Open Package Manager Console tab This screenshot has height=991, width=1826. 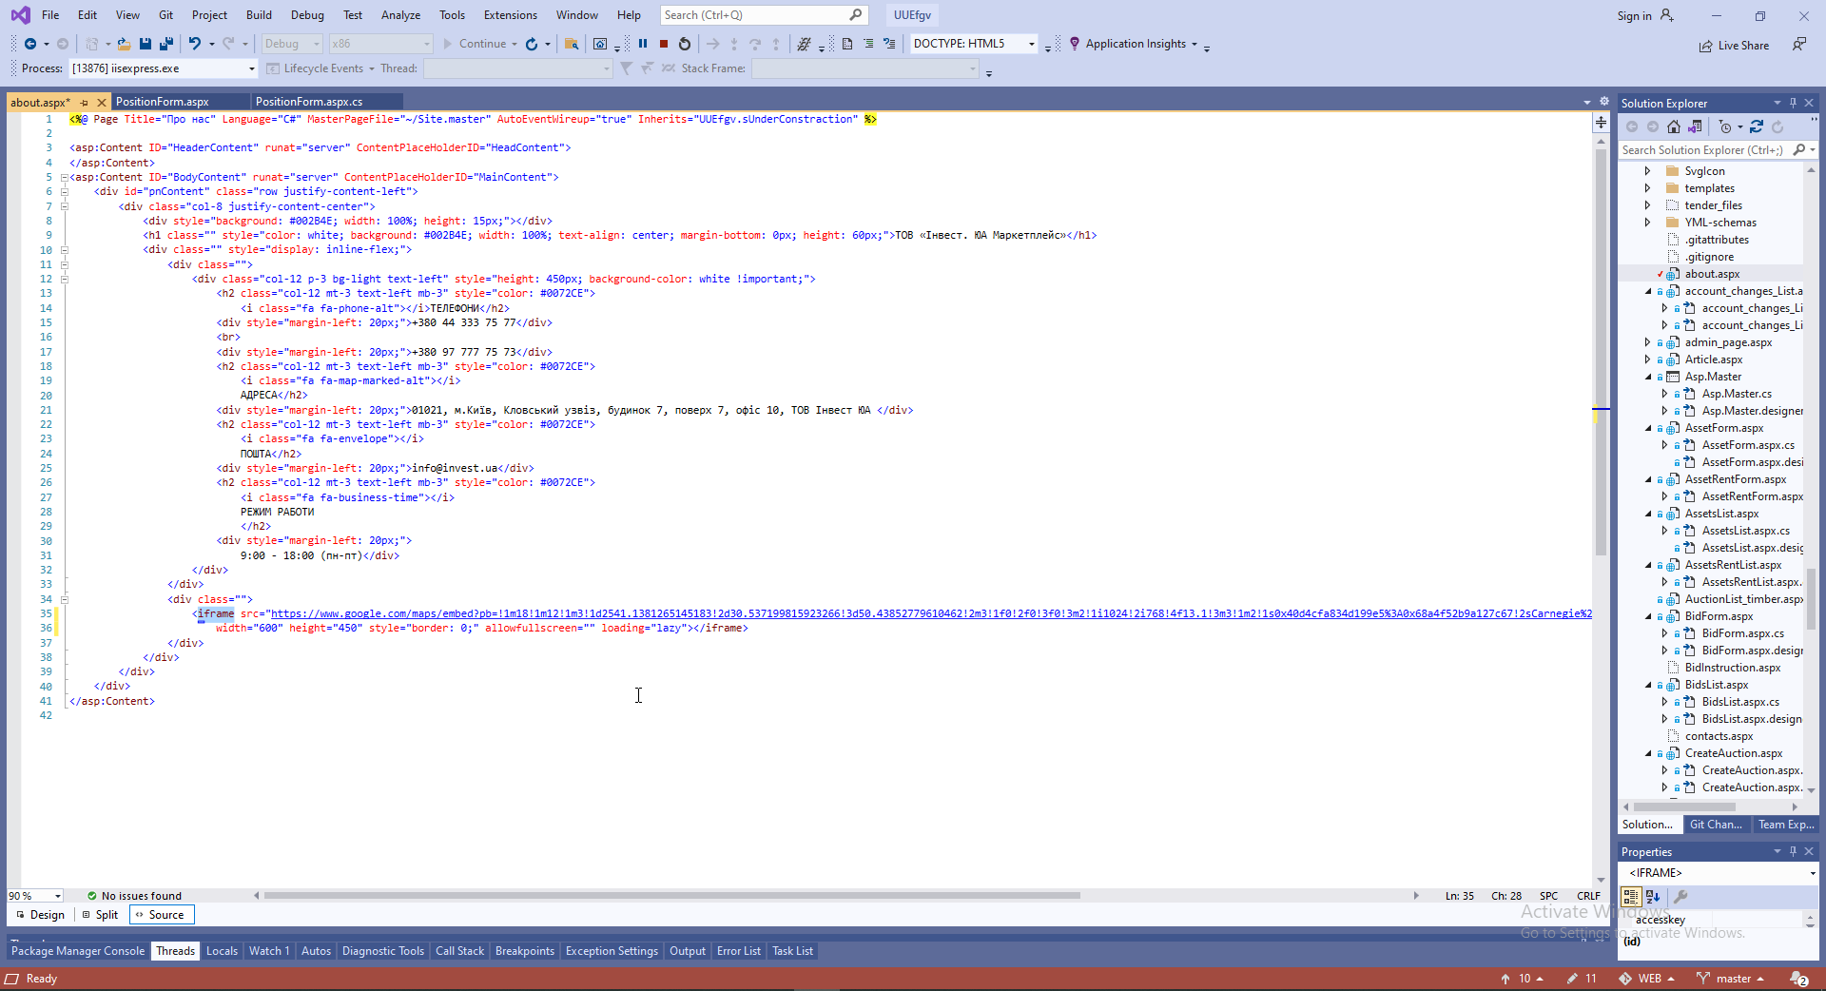[78, 951]
